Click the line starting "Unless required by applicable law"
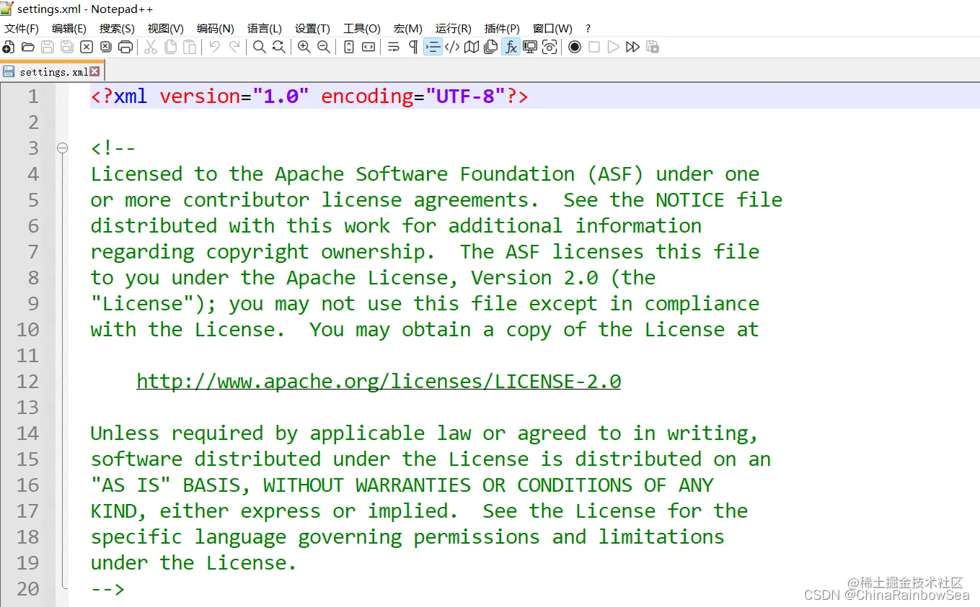This screenshot has width=980, height=607. (425, 433)
